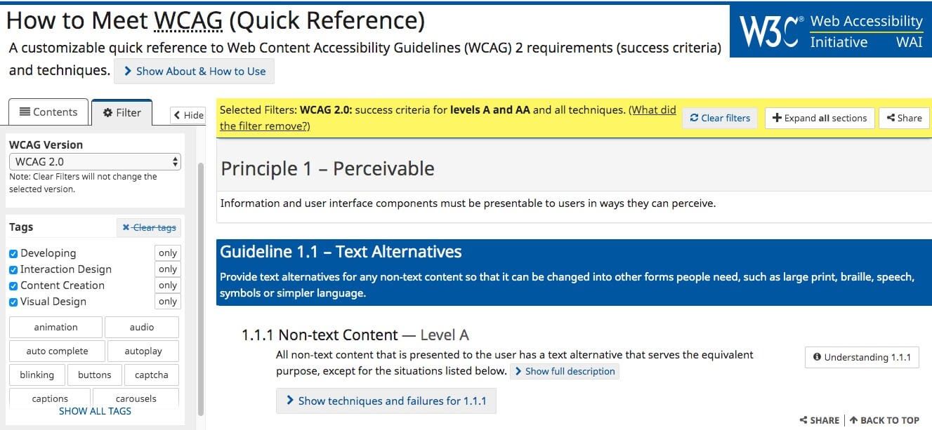Expand Show techniques and failures for 1.1.1
The height and width of the screenshot is (430, 932).
386,401
